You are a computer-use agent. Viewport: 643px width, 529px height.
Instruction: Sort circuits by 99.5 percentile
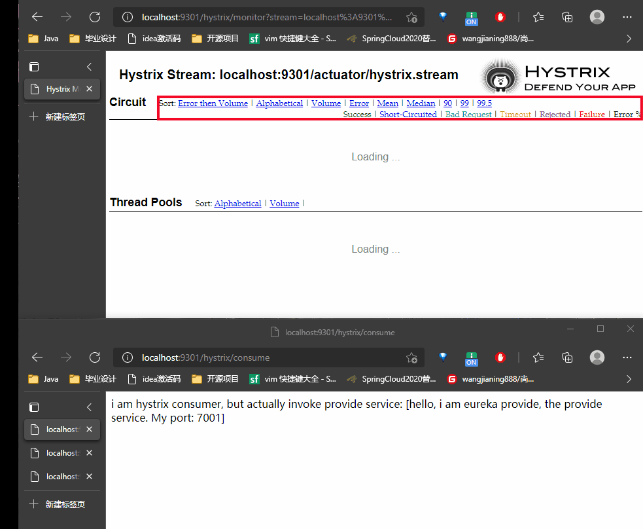484,103
